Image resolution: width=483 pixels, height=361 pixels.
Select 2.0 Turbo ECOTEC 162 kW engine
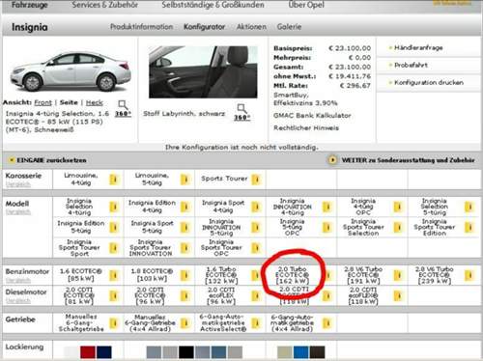[292, 275]
